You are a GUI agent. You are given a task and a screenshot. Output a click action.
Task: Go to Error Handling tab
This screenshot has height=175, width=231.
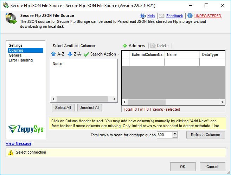tap(21, 60)
